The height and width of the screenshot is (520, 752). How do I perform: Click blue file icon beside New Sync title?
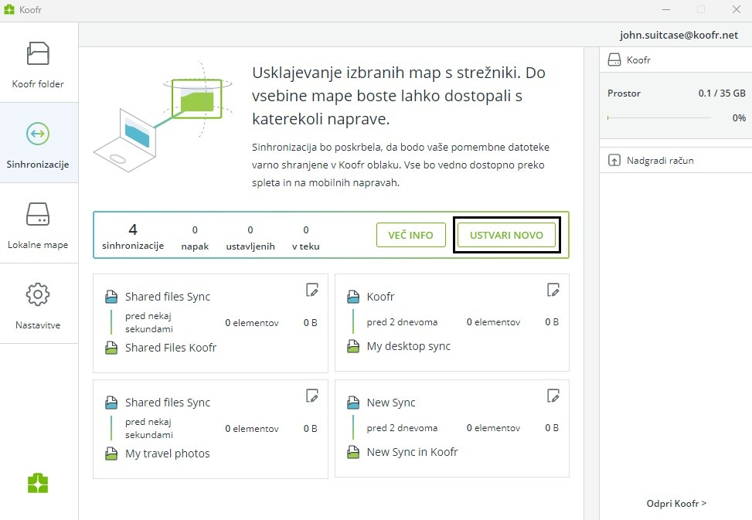tap(353, 403)
